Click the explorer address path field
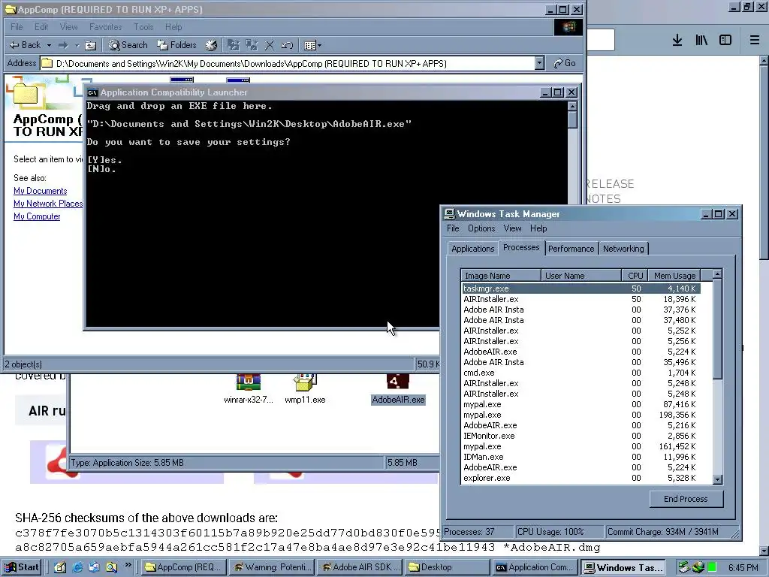The image size is (769, 577). click(x=288, y=63)
